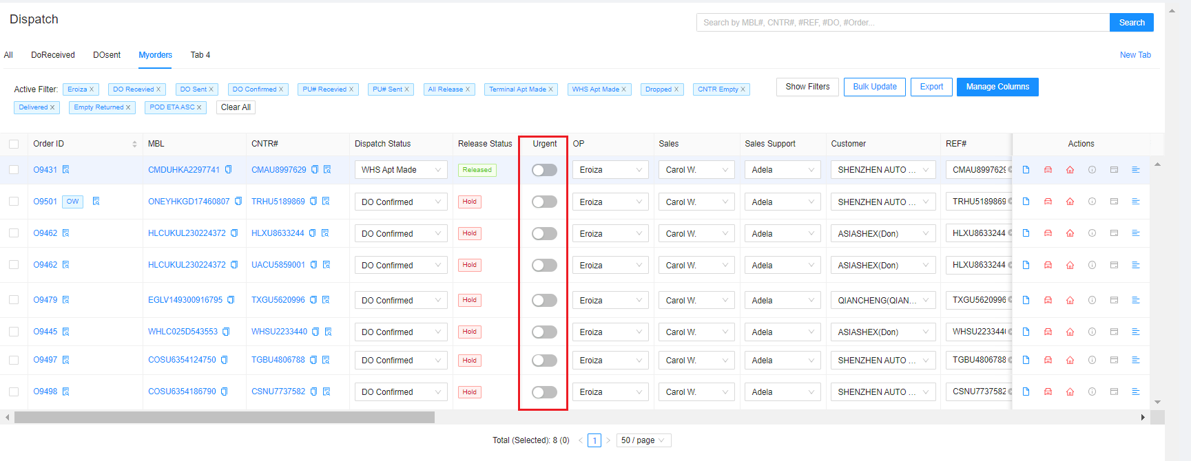Switch to the DoReceived tab
Viewport: 1191px width, 461px height.
tap(53, 55)
